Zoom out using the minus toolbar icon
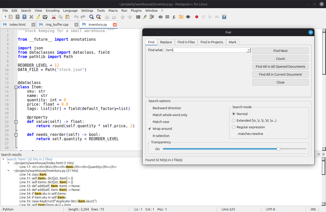This screenshot has width=326, height=212. [114, 17]
